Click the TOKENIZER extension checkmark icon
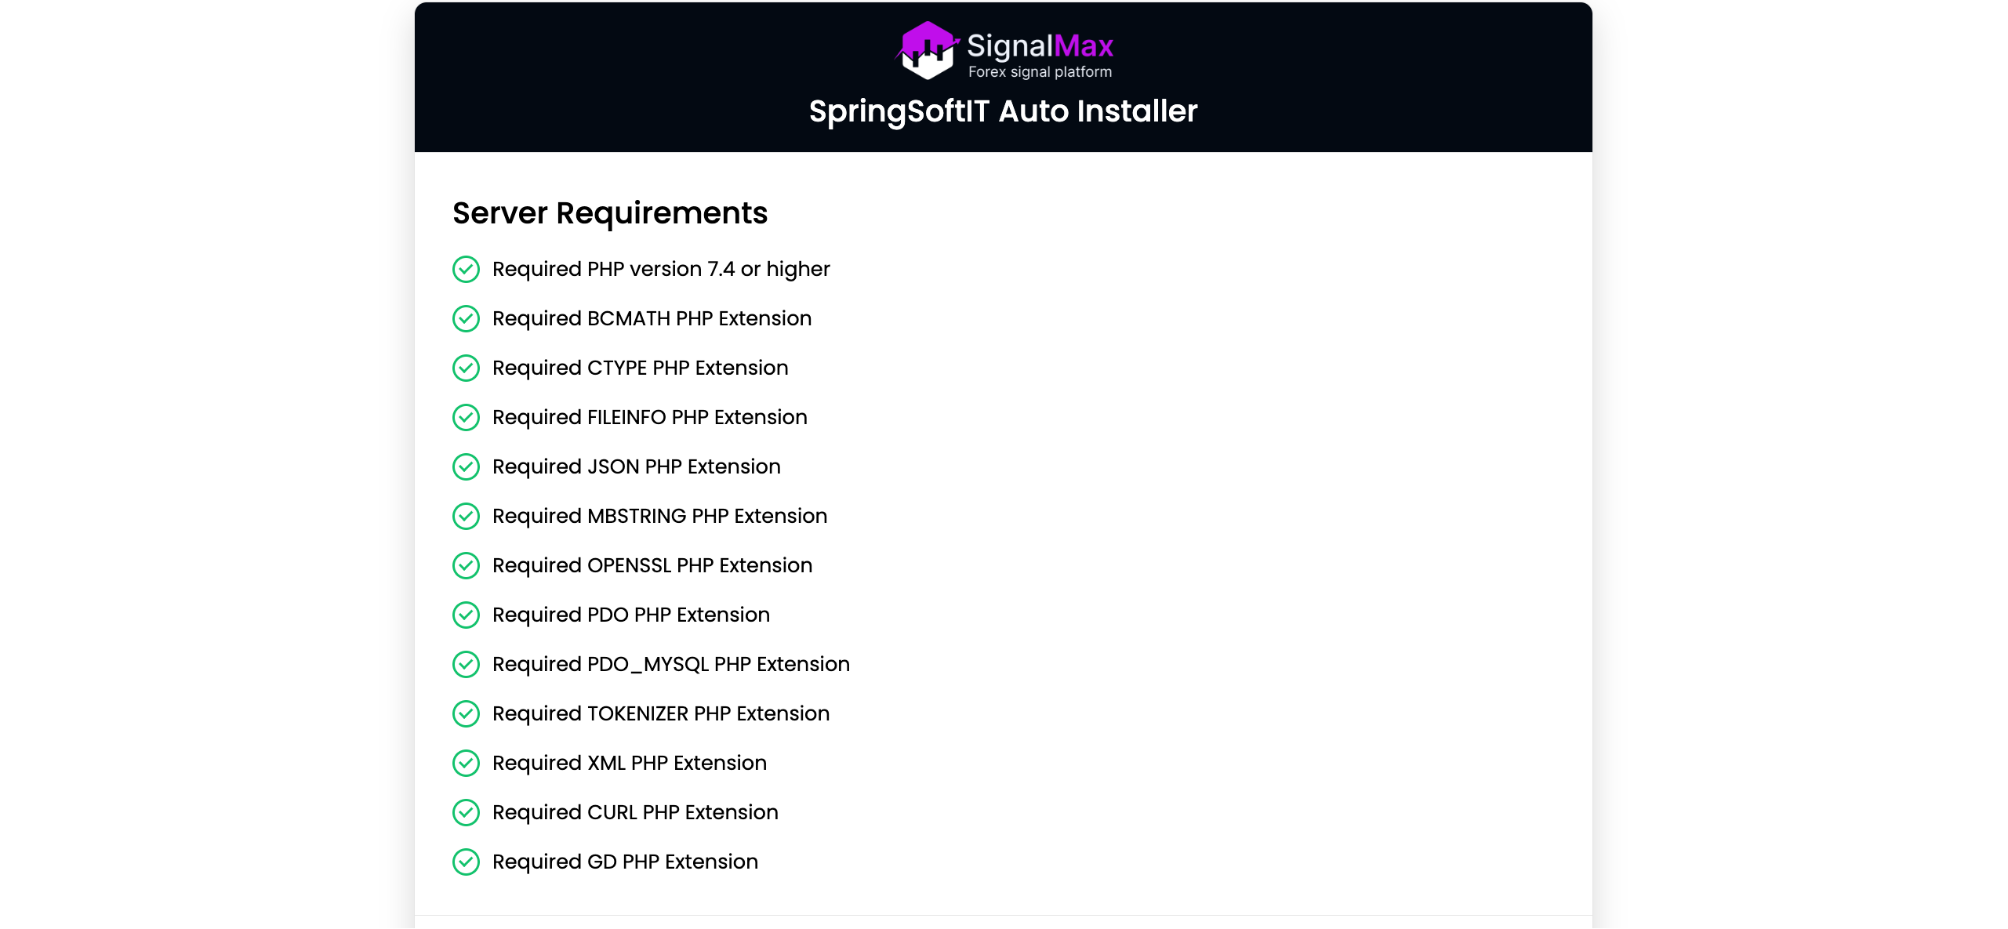The height and width of the screenshot is (929, 2008). (466, 713)
